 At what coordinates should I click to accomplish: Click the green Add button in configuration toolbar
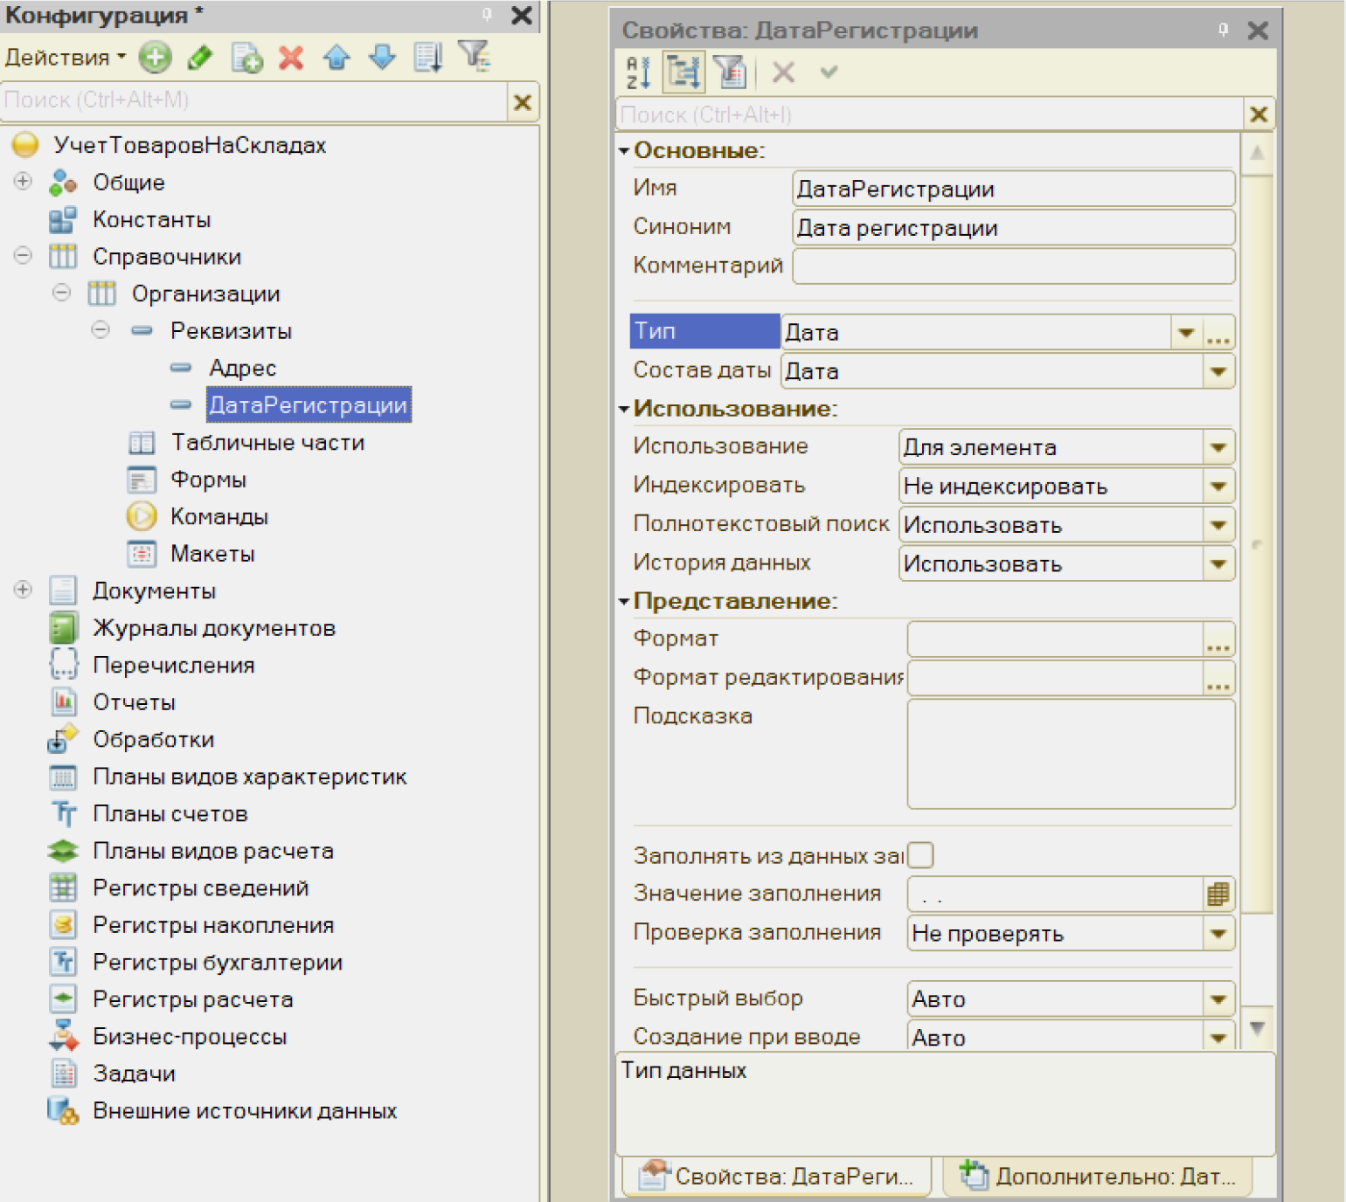tap(155, 58)
